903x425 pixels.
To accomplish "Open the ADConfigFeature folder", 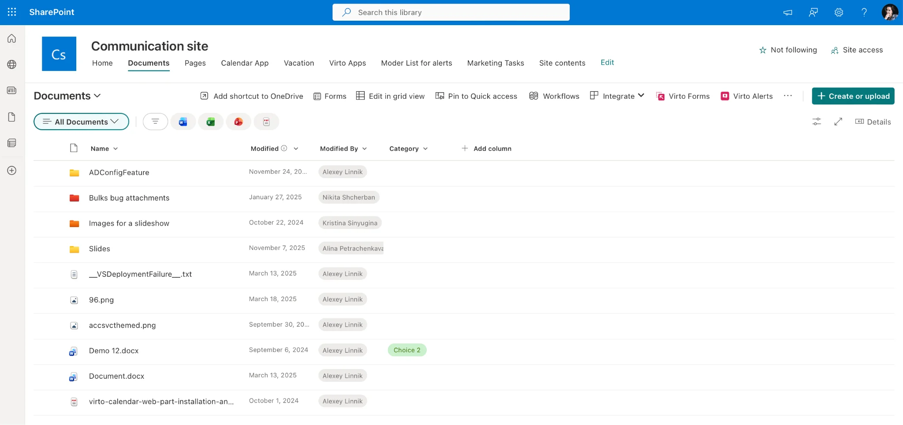I will click(119, 173).
